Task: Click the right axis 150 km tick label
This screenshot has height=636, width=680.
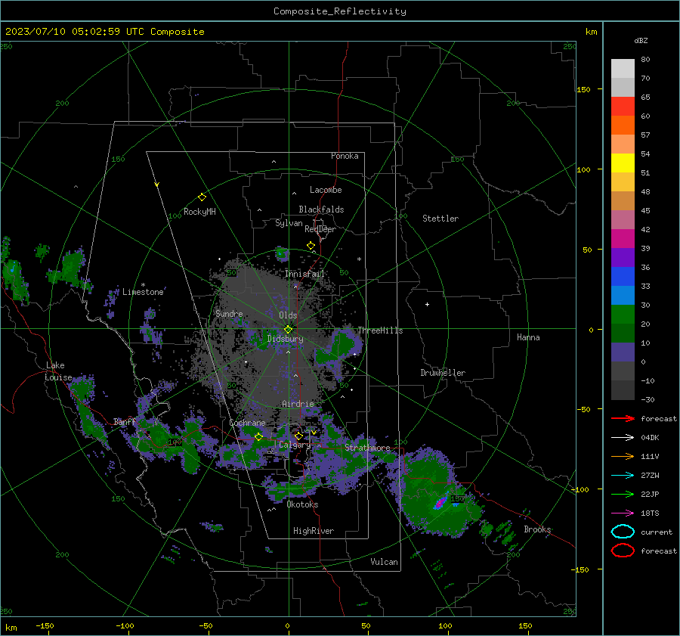Action: click(x=583, y=89)
